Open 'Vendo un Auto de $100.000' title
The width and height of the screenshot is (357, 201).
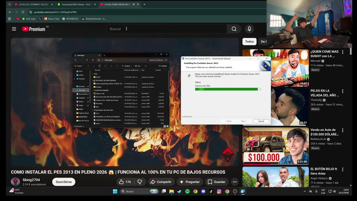tap(325, 132)
